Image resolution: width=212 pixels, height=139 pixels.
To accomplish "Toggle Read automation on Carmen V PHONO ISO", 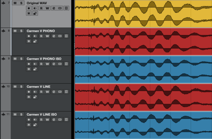I will [x=41, y=64].
